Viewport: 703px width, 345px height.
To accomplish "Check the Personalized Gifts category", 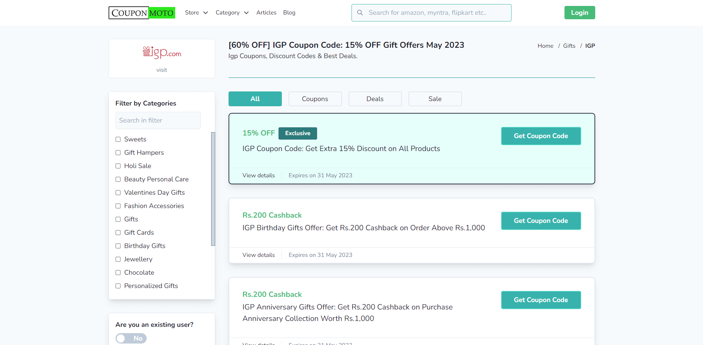I will [x=118, y=286].
